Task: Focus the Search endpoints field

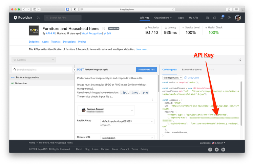Action: (42, 70)
